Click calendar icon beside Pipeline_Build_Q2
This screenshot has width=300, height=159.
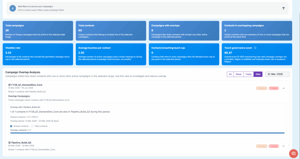pos(9,143)
